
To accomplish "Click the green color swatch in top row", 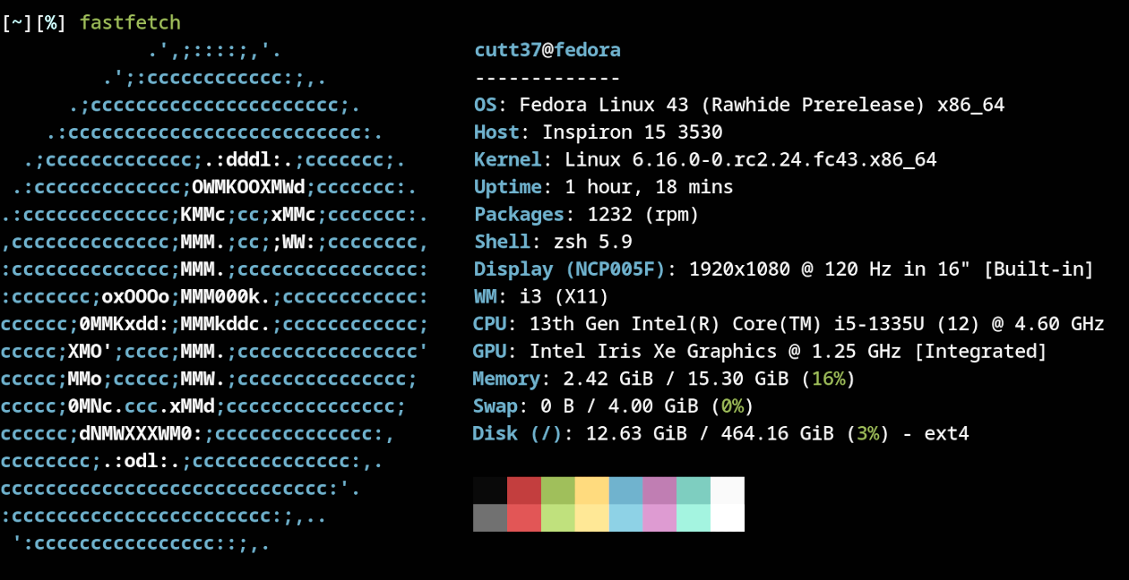I will (558, 490).
